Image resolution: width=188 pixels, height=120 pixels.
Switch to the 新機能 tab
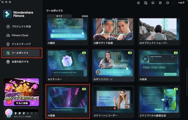tap(85, 16)
